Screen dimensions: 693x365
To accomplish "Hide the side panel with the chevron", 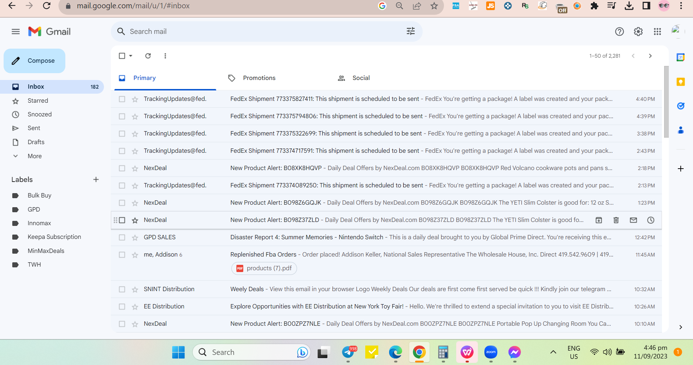I will pos(681,327).
